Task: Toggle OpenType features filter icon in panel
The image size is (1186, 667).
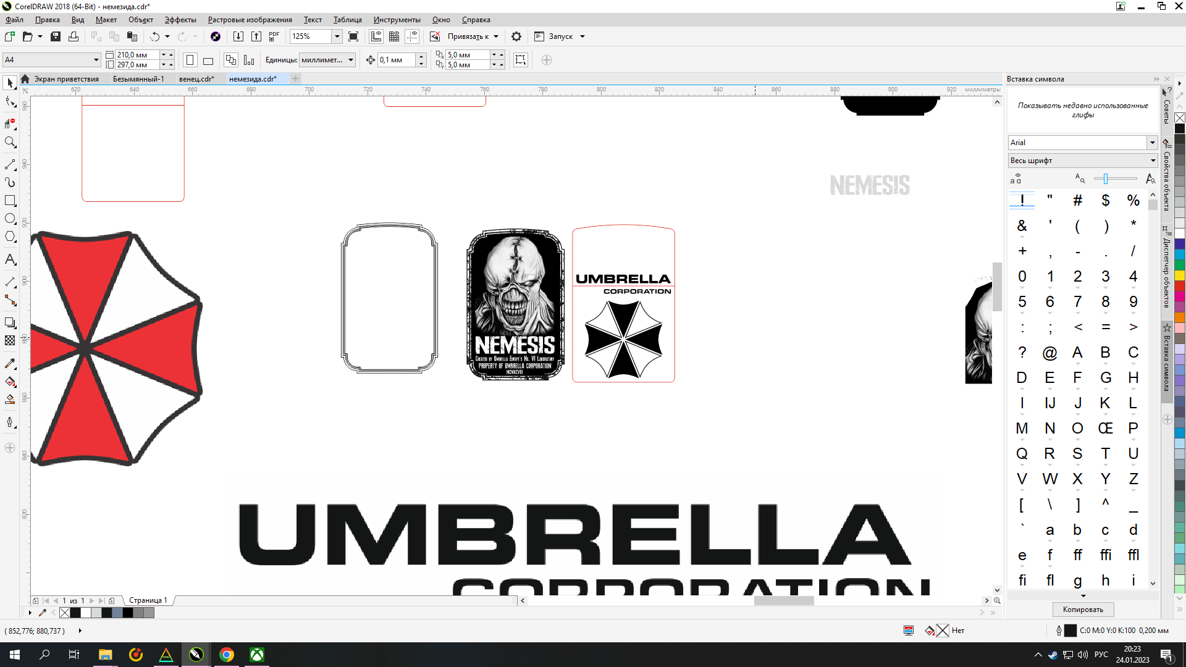Action: tap(1016, 179)
